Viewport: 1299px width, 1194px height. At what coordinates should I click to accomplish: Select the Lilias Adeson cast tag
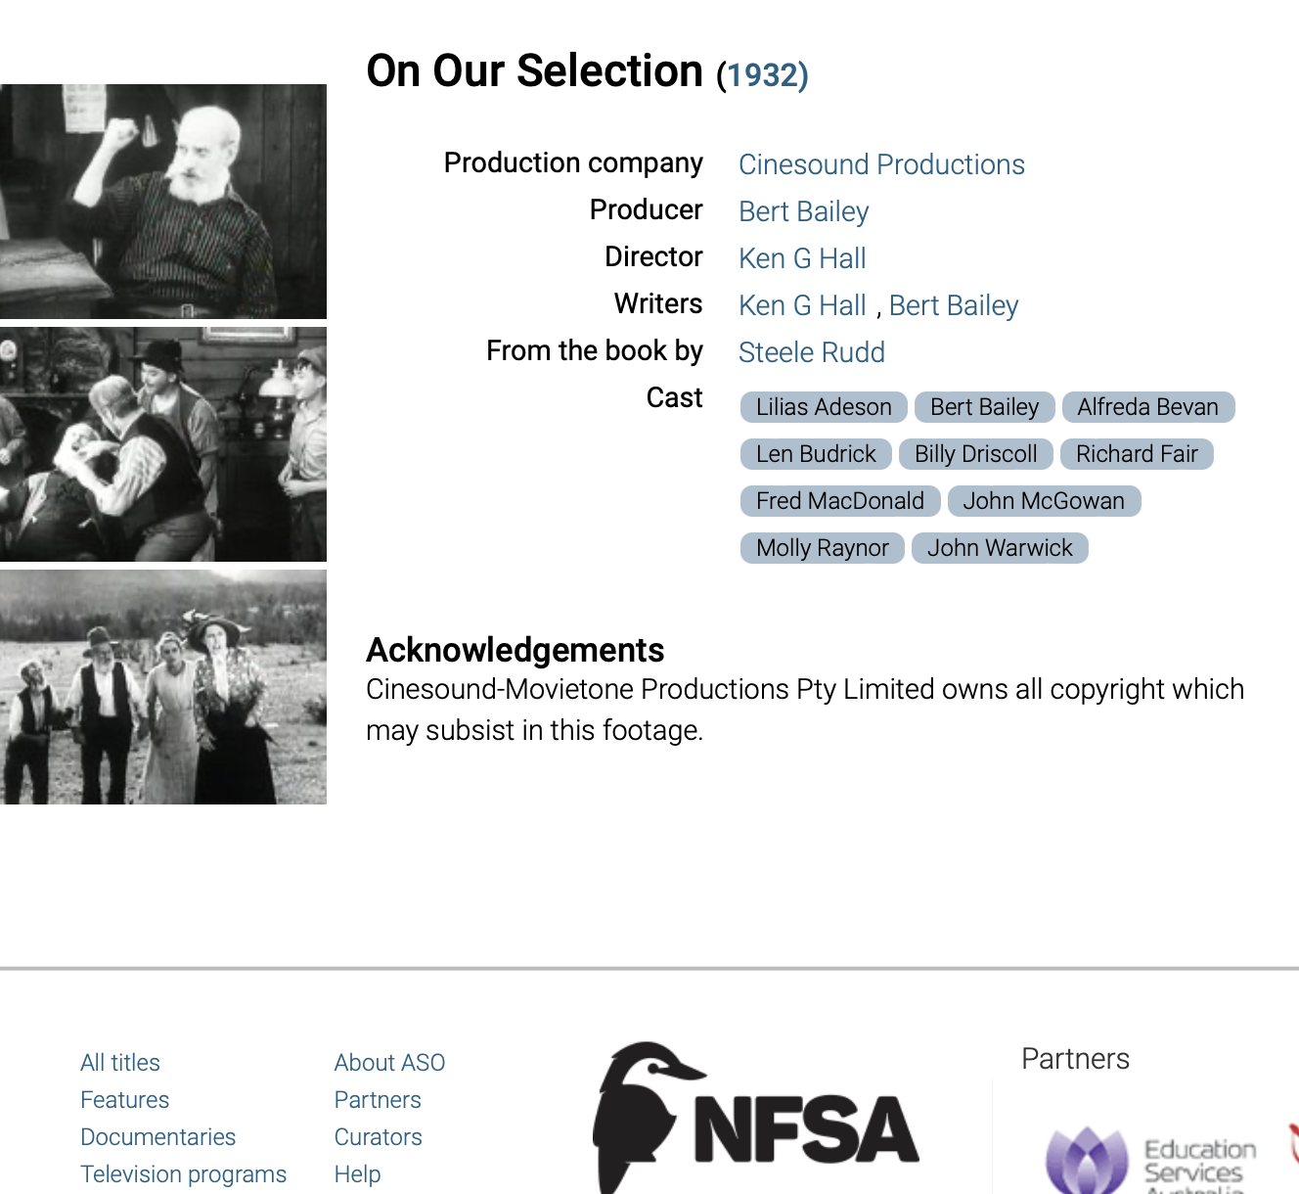(x=824, y=407)
